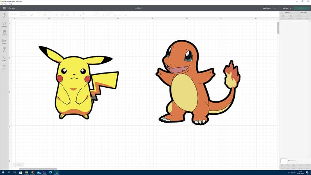Open the Edit dropdown in edit bar
This screenshot has width=311, height=175.
click(45, 15)
